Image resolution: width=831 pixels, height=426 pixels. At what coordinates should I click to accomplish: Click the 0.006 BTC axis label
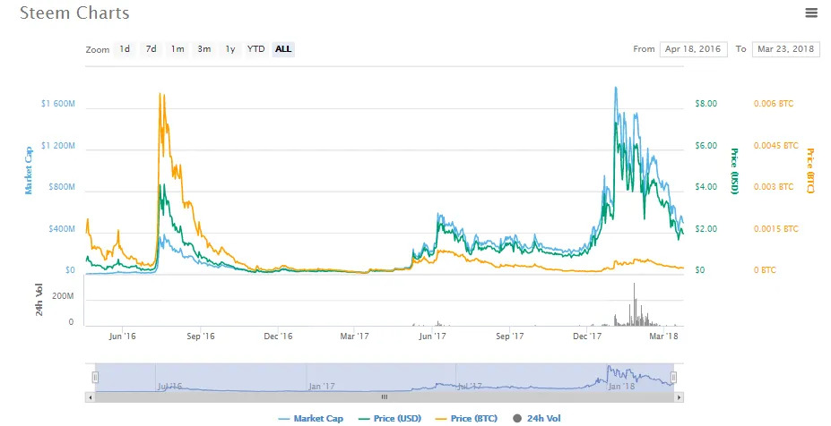click(774, 104)
